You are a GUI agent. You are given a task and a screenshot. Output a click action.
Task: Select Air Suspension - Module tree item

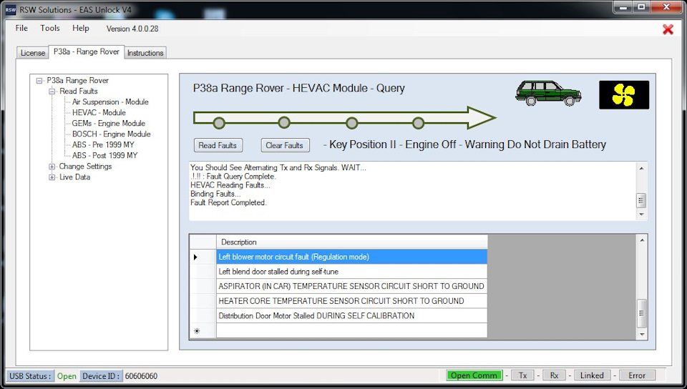[110, 102]
